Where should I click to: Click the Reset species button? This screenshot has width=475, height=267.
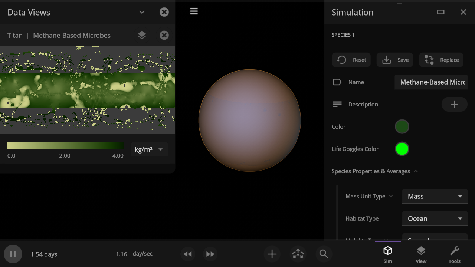tap(351, 60)
